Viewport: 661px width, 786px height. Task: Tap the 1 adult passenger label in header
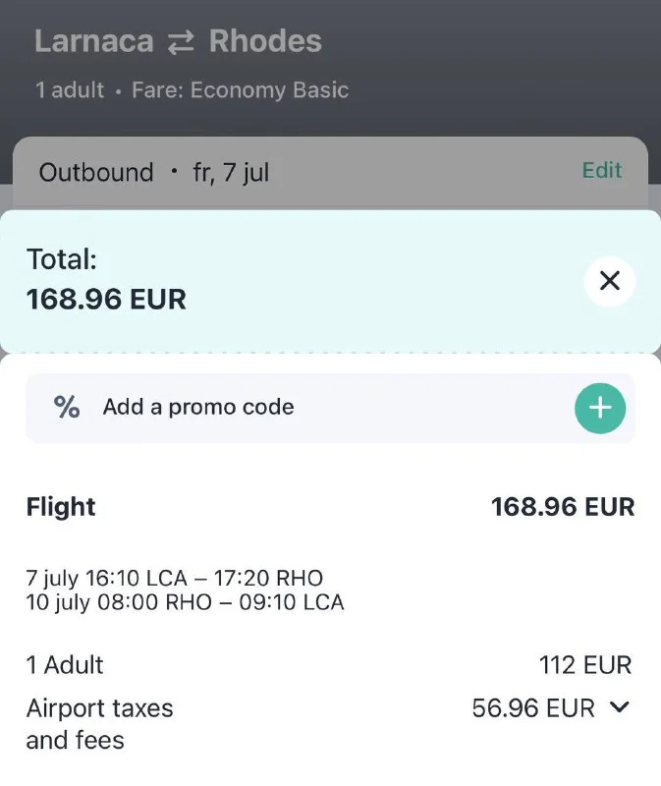[x=69, y=90]
